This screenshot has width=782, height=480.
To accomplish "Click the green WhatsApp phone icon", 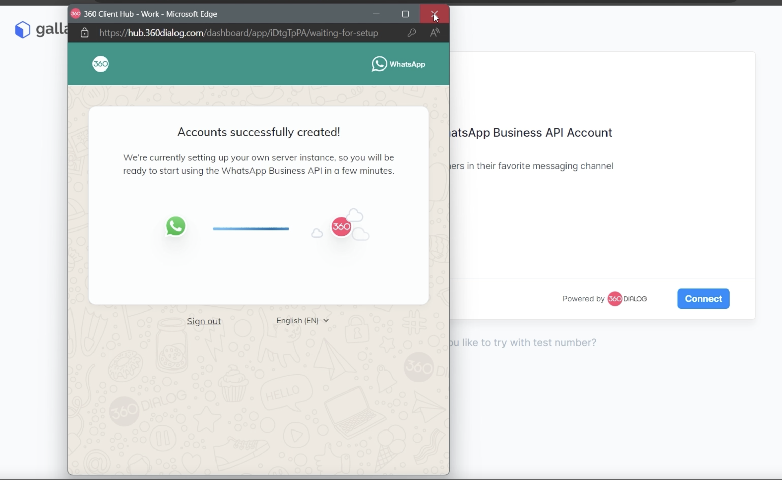I will pyautogui.click(x=176, y=226).
